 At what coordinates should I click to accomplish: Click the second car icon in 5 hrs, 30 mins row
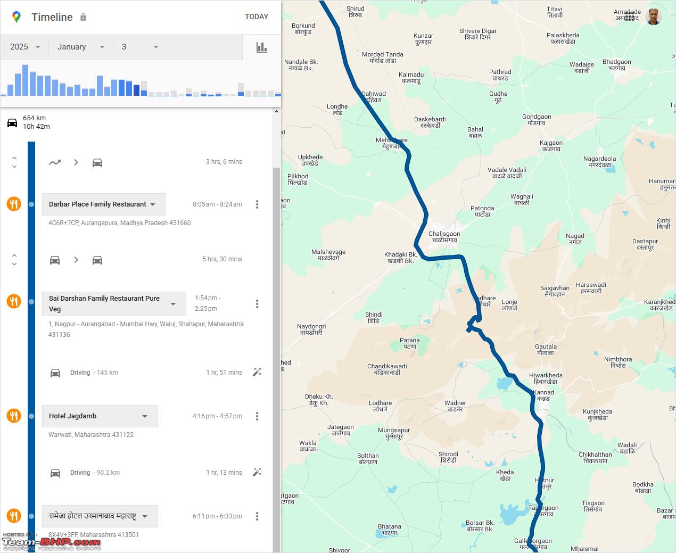click(97, 260)
